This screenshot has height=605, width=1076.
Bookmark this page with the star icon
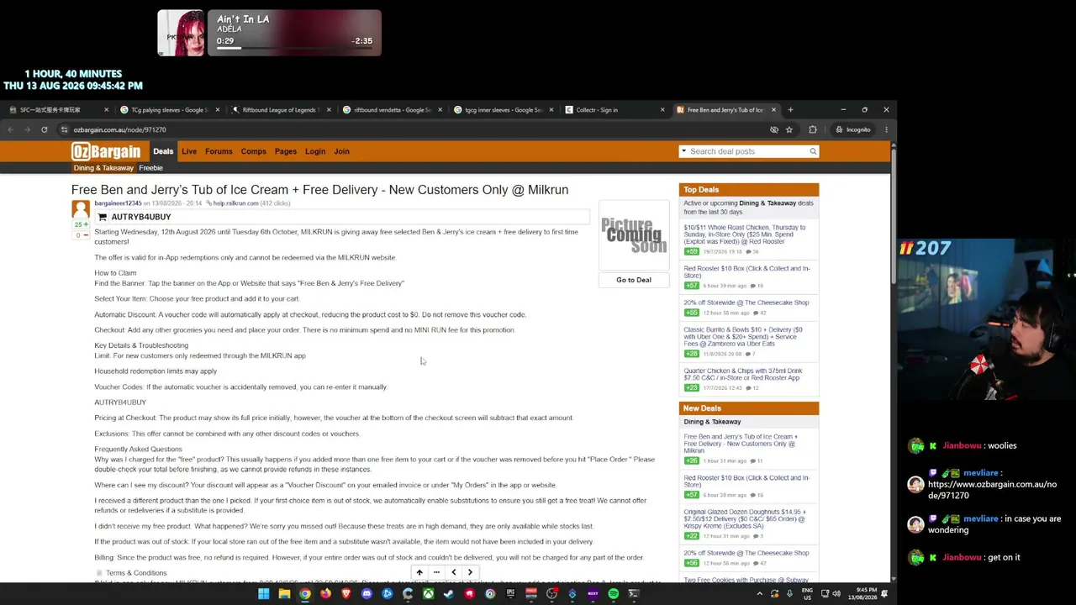(789, 129)
